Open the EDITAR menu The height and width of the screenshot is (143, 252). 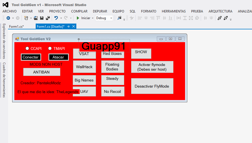click(27, 11)
